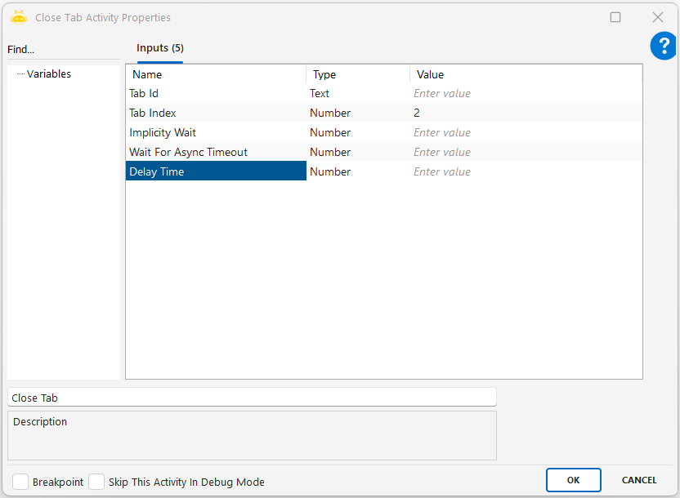
Task: Click the blue help question mark icon
Action: [663, 47]
